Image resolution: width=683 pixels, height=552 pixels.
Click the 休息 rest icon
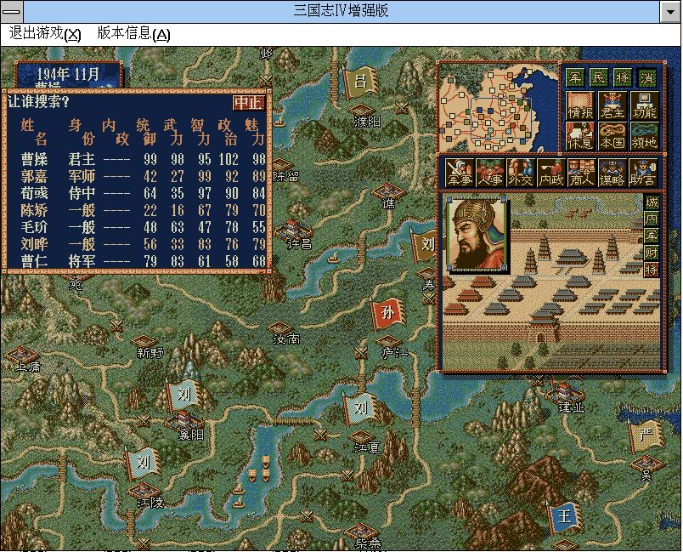(x=580, y=135)
